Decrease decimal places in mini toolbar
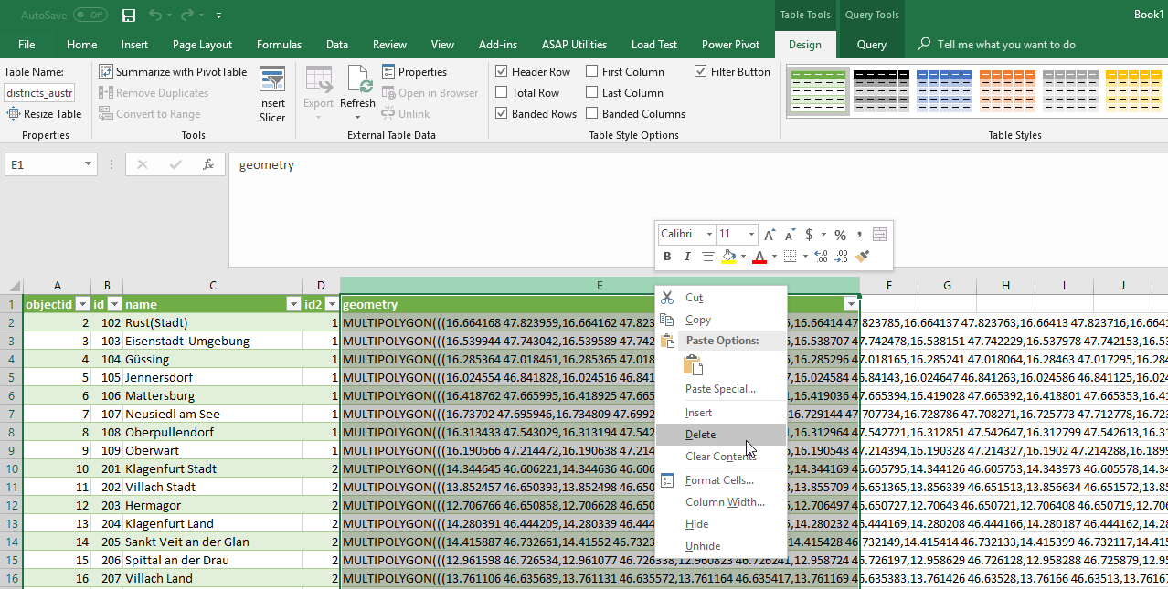 click(842, 257)
